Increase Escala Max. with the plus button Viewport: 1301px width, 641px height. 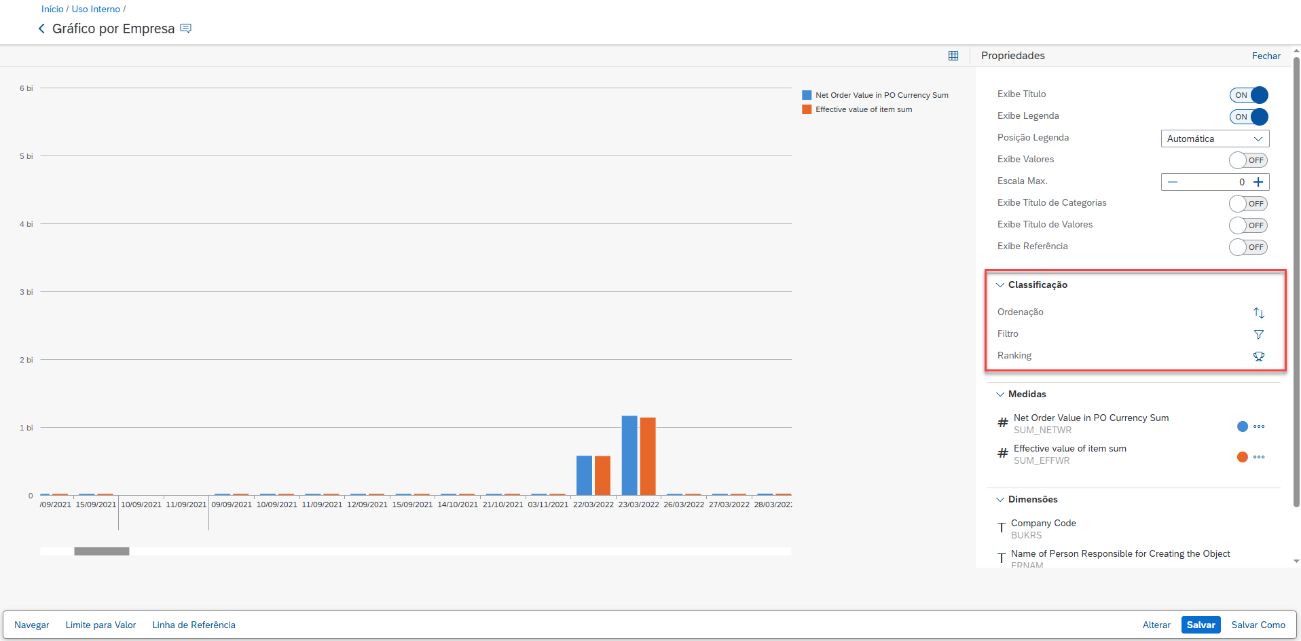tap(1258, 182)
